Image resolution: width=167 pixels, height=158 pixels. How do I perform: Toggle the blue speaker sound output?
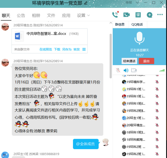[126, 70]
